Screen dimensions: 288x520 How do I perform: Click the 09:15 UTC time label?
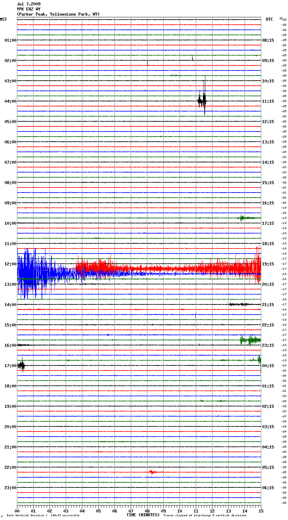click(x=268, y=61)
